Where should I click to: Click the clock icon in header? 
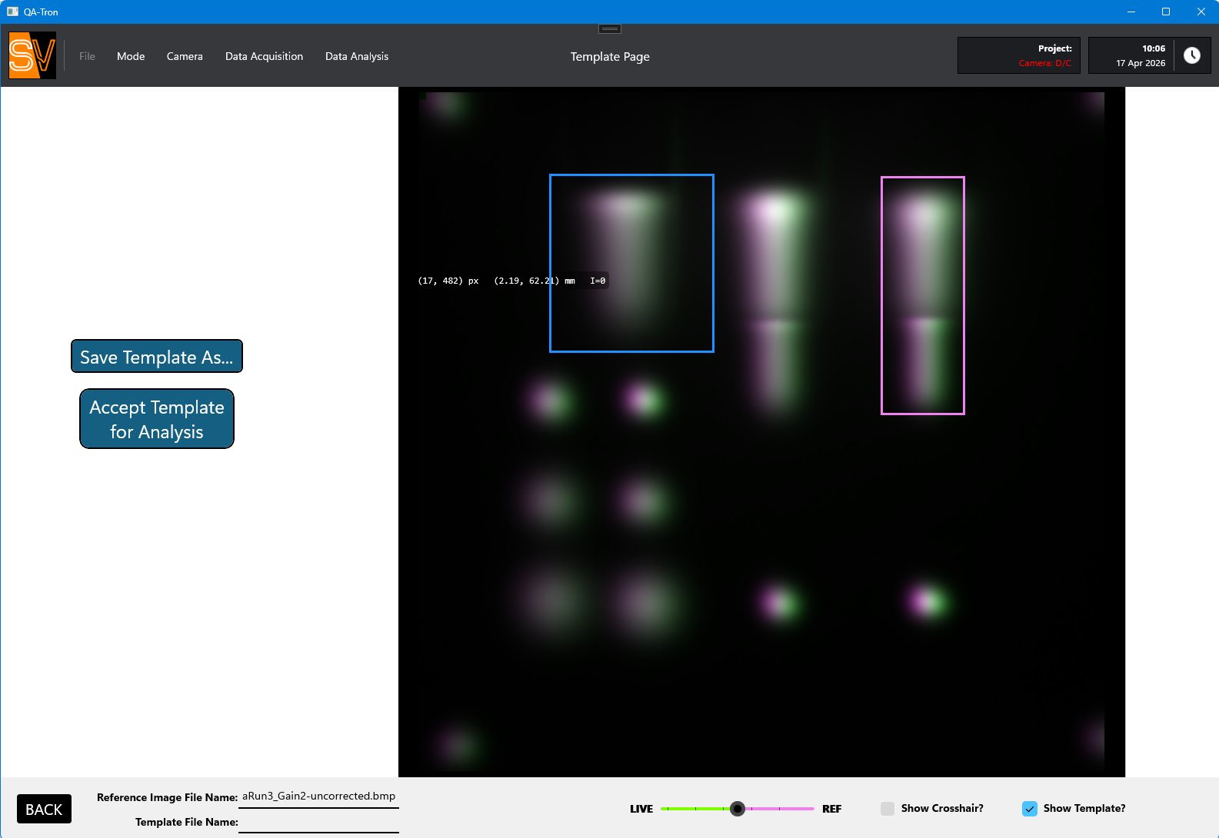[1192, 55]
